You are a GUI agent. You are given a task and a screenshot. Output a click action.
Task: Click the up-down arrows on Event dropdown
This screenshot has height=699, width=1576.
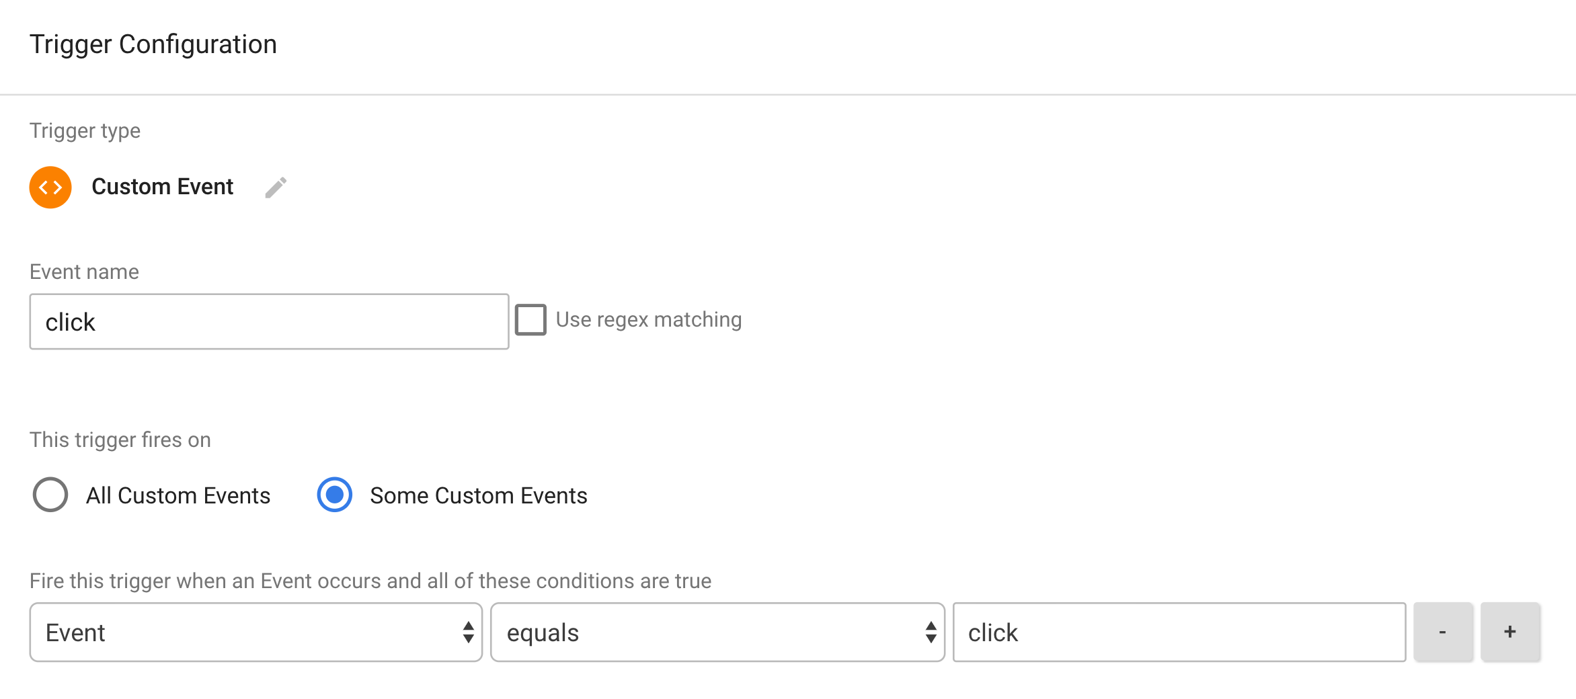pyautogui.click(x=469, y=632)
